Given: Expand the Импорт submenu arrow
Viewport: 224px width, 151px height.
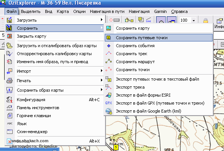Looking at the screenshot, I should coord(102,71).
